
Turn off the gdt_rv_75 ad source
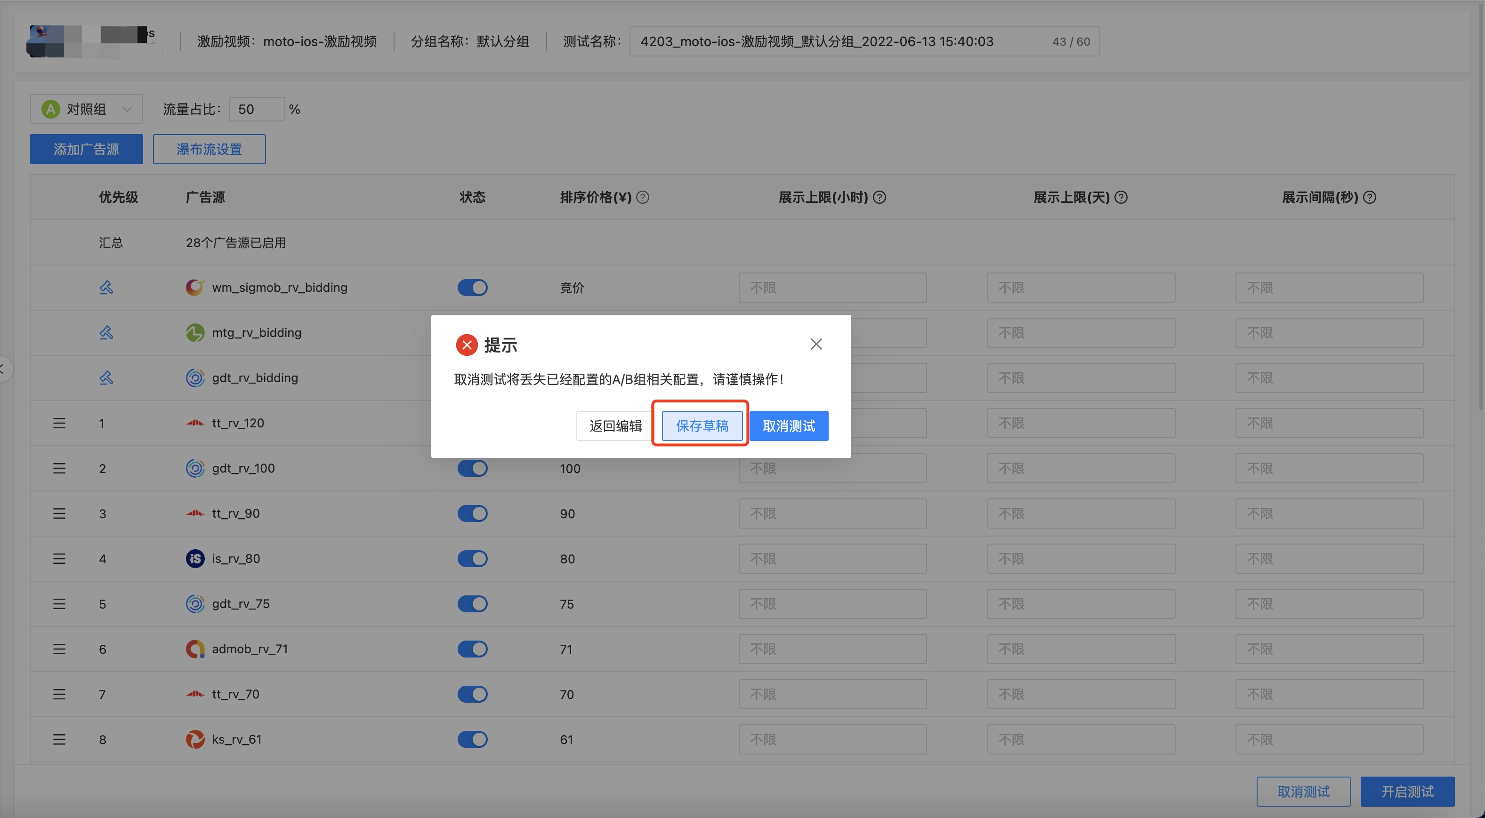coord(473,603)
